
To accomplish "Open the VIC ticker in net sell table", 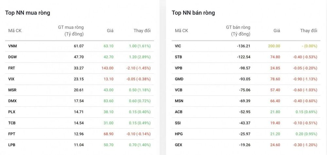I will pyautogui.click(x=178, y=46).
